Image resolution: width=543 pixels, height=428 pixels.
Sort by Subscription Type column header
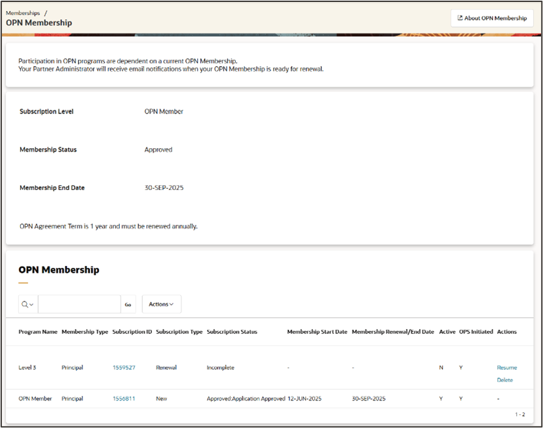179,332
